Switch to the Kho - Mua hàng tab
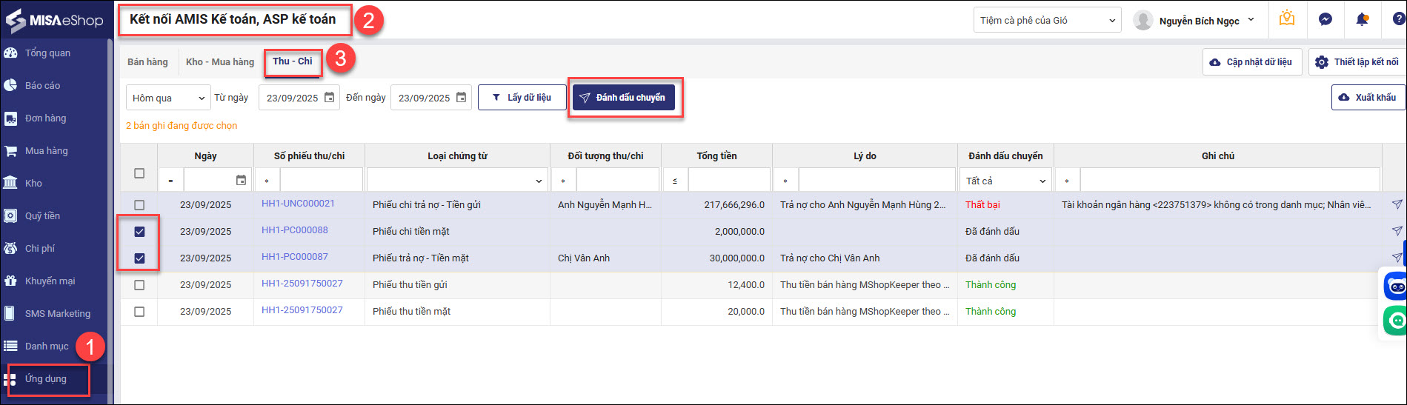 coord(219,62)
